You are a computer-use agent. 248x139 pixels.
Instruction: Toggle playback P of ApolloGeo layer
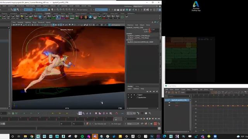pyautogui.click(x=131, y=98)
